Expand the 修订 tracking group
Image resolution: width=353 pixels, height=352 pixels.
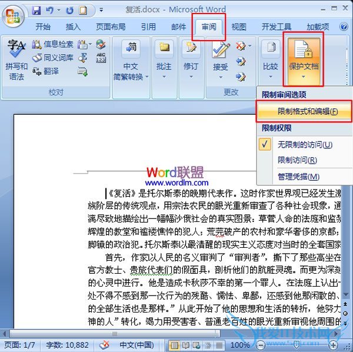(191, 60)
